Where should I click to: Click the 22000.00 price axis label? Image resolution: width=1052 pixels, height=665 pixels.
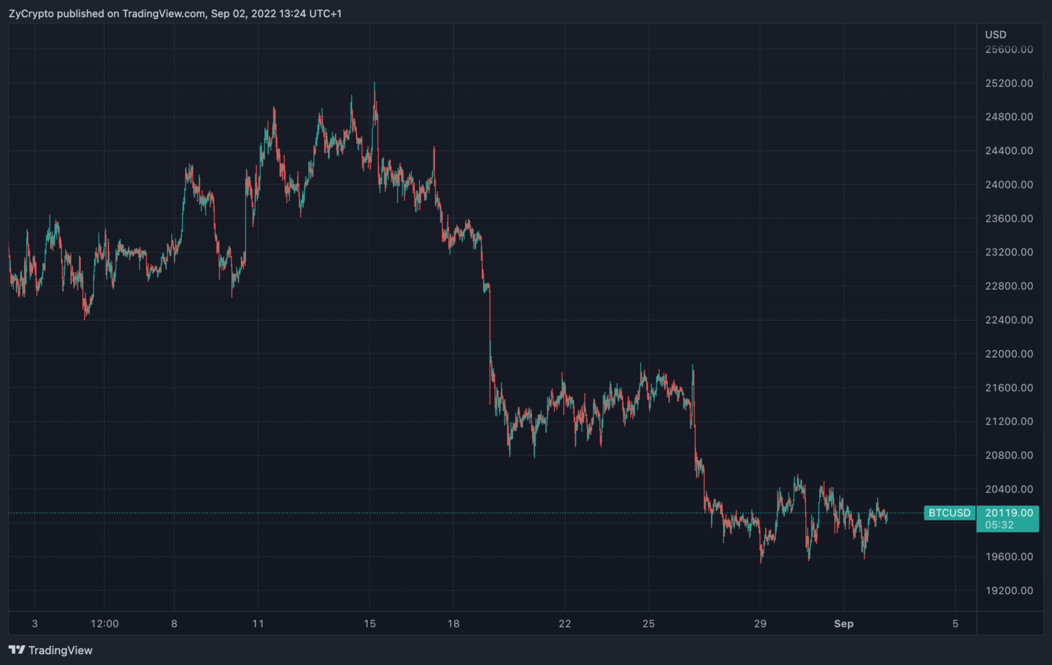[x=1009, y=354]
